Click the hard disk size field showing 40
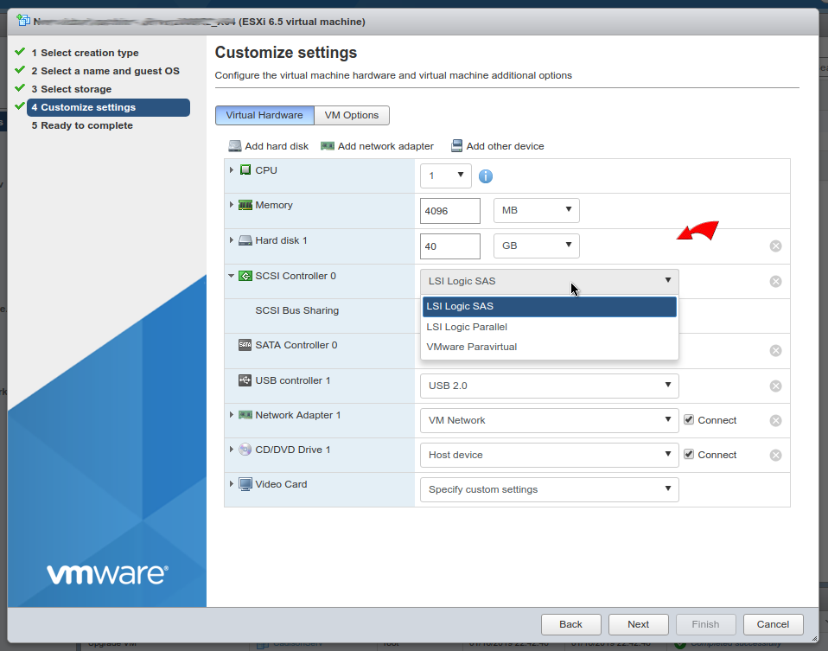828x651 pixels. pyautogui.click(x=450, y=246)
